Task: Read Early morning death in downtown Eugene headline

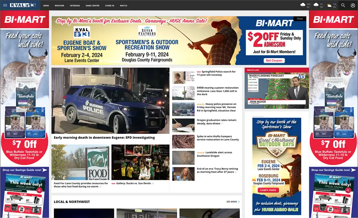Action: (104, 137)
